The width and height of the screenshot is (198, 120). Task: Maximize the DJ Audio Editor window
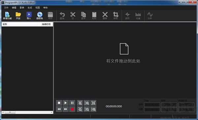tap(186, 2)
